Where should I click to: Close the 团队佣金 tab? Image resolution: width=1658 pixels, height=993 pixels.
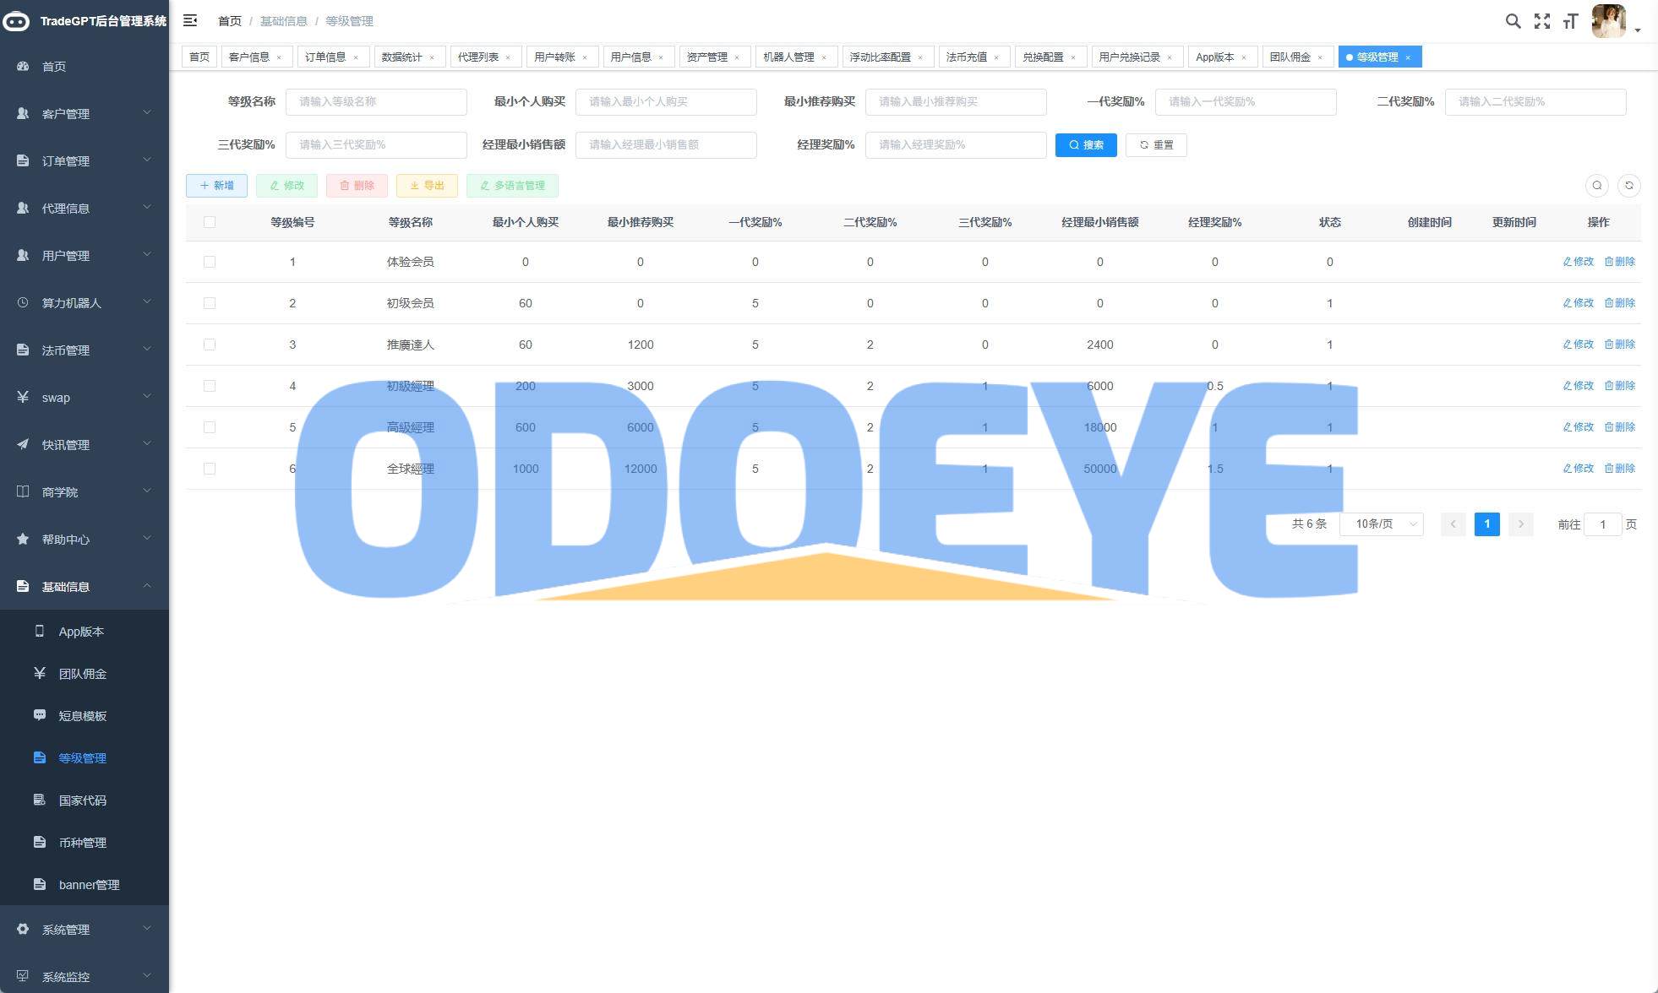pyautogui.click(x=1320, y=57)
